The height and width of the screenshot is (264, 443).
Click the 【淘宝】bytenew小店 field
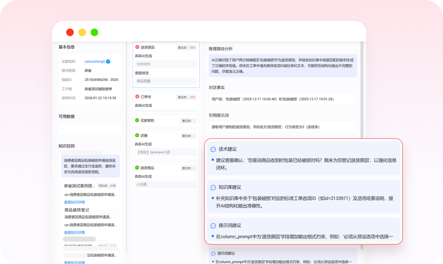166,152
